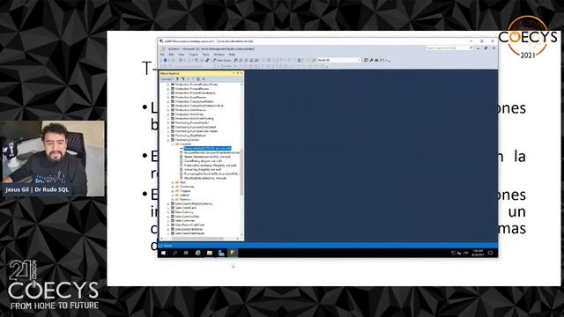
Task: Select the Sales.SalesOrderDetail table
Action: [x=189, y=229]
